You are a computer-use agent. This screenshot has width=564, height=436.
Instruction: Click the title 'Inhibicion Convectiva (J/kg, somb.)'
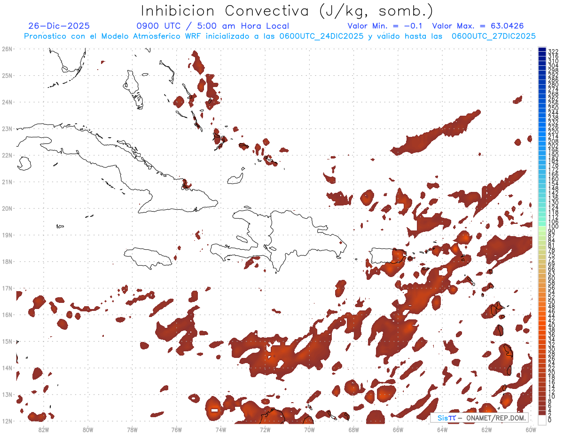(x=287, y=11)
